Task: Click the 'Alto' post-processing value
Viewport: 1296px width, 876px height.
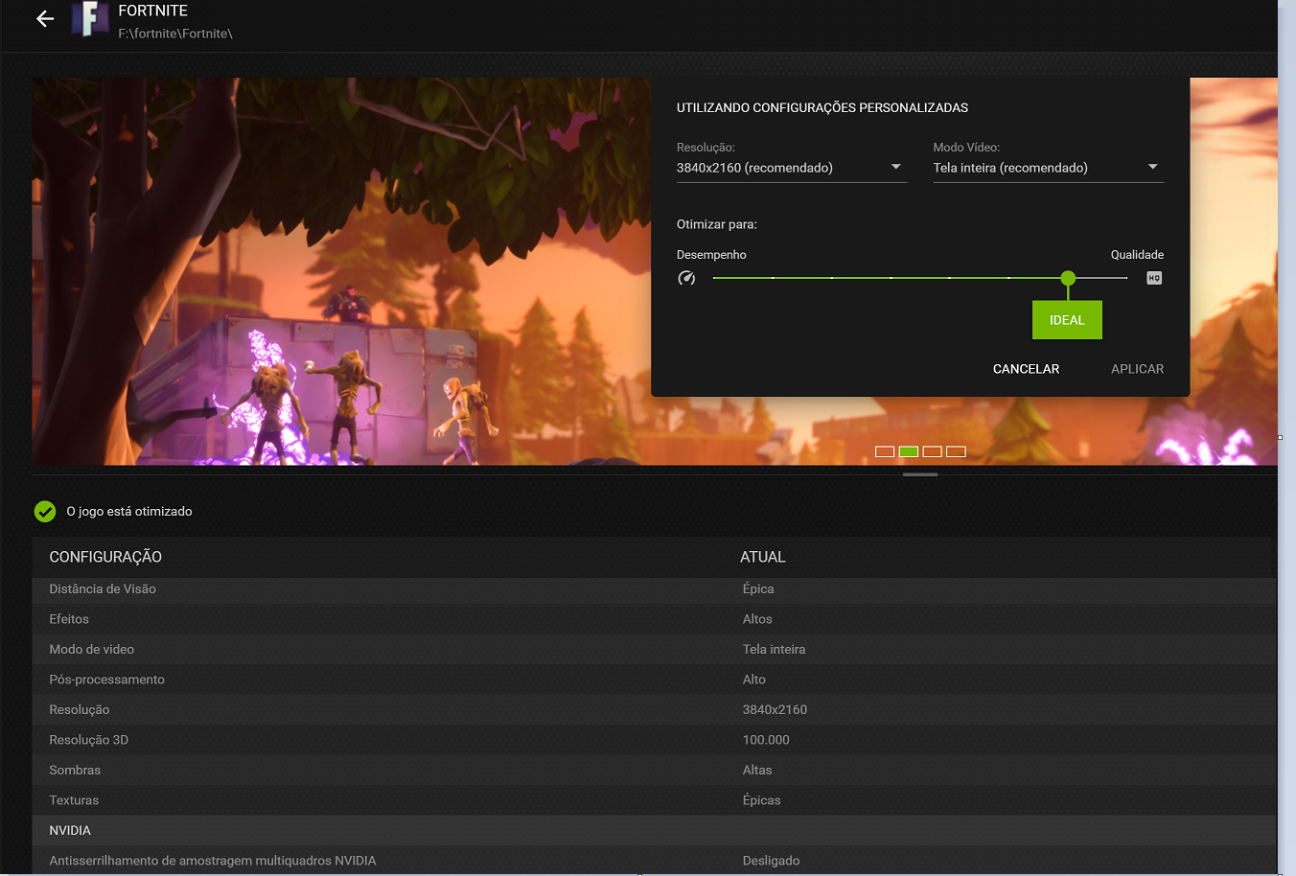Action: (754, 680)
